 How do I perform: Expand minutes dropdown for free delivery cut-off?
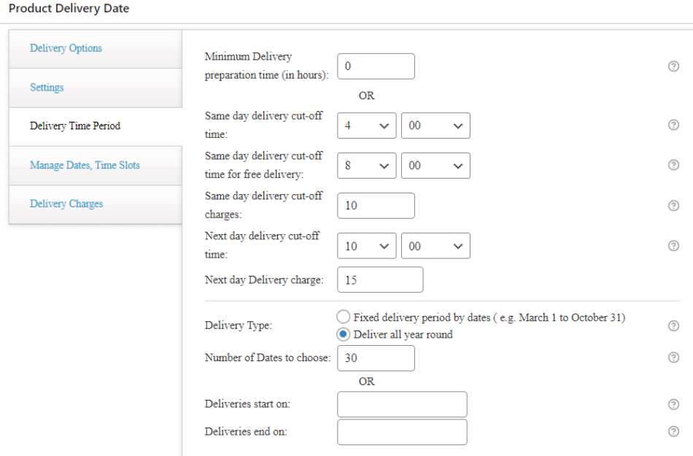pos(435,165)
